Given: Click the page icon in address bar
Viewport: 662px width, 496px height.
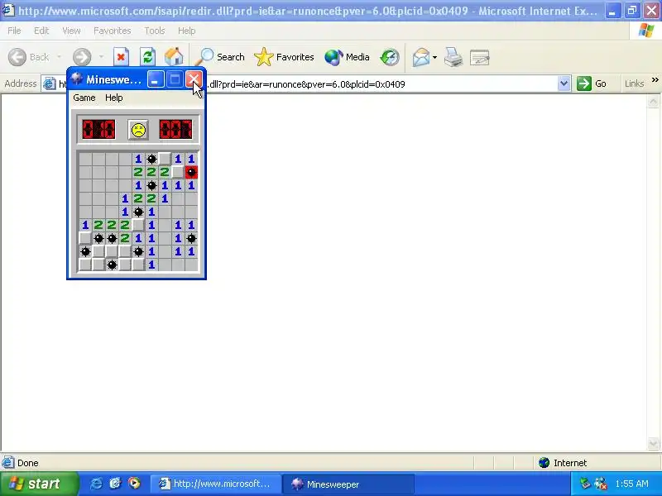Looking at the screenshot, I should [50, 84].
